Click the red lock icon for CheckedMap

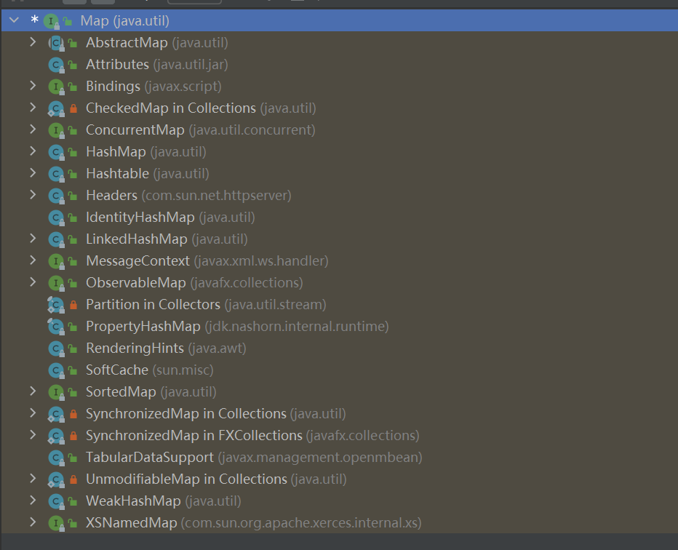[73, 108]
